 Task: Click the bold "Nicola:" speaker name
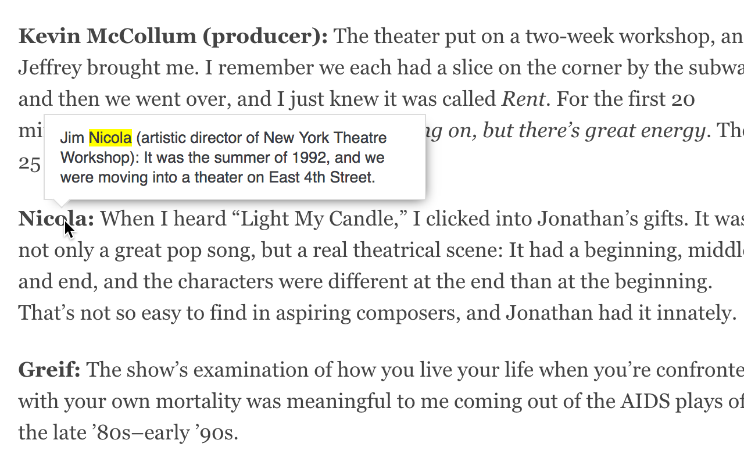[x=56, y=219]
